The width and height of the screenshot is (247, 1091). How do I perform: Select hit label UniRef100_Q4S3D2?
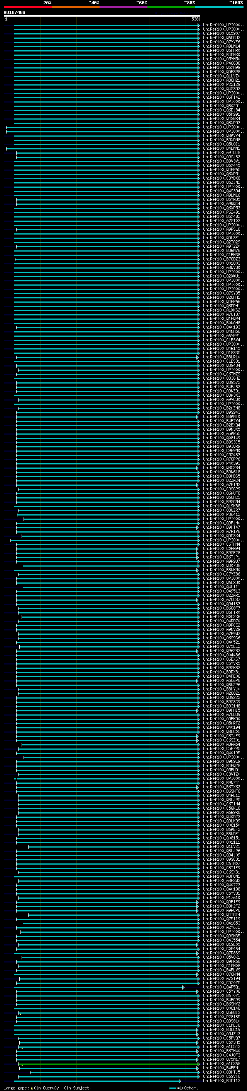[x=221, y=89]
